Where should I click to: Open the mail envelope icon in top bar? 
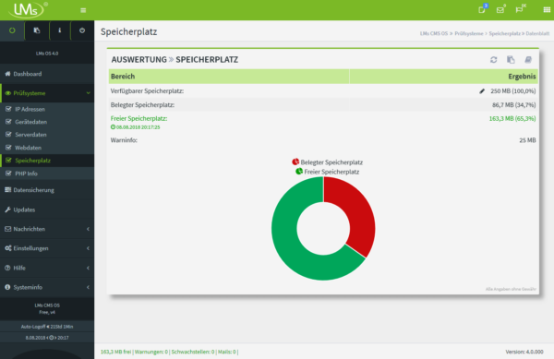(500, 10)
